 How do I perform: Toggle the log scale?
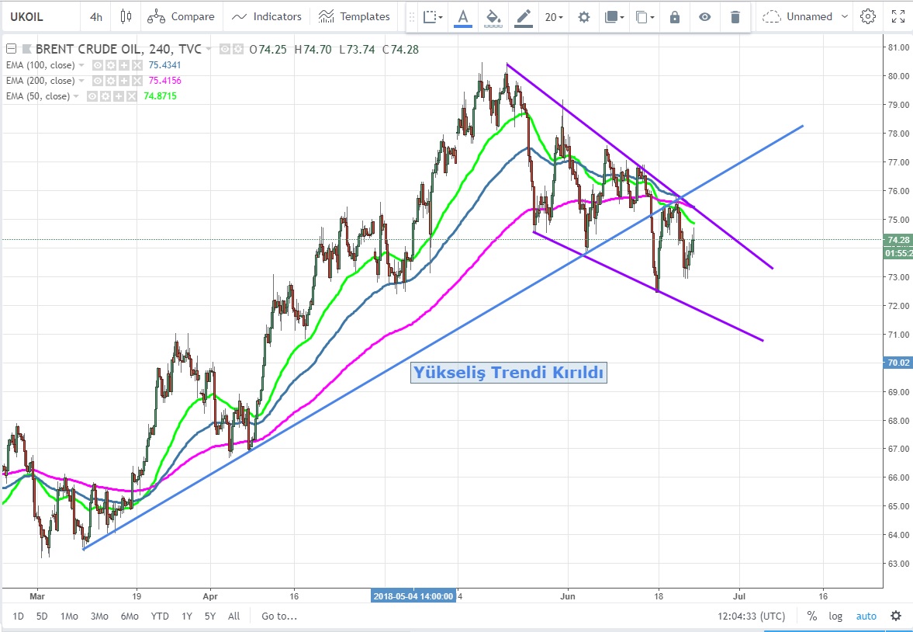click(x=835, y=616)
